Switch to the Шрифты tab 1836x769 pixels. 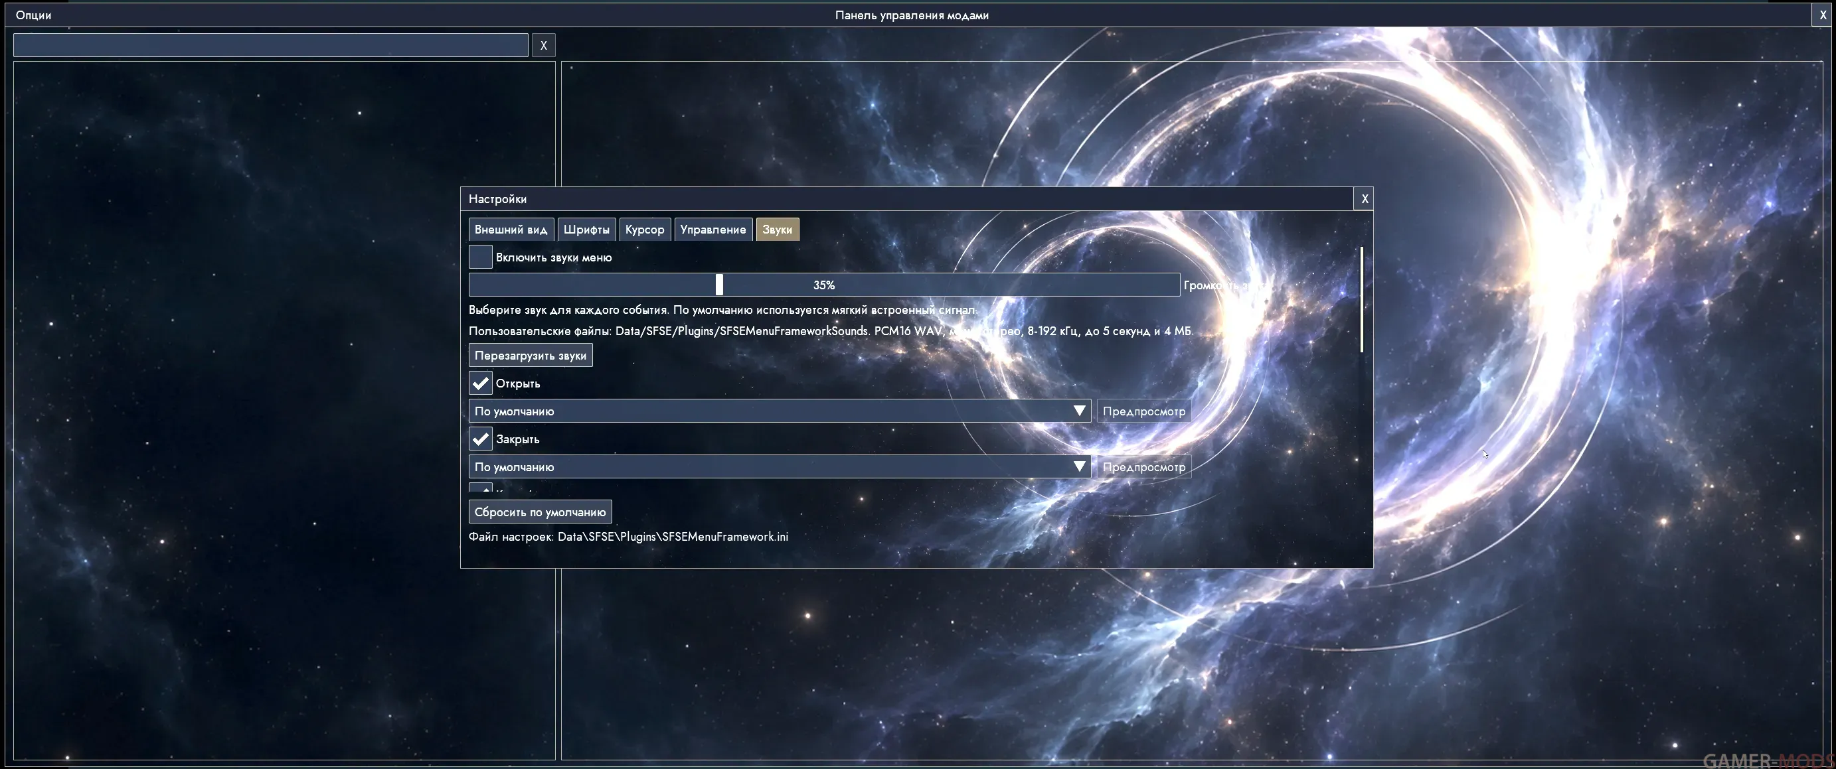586,230
